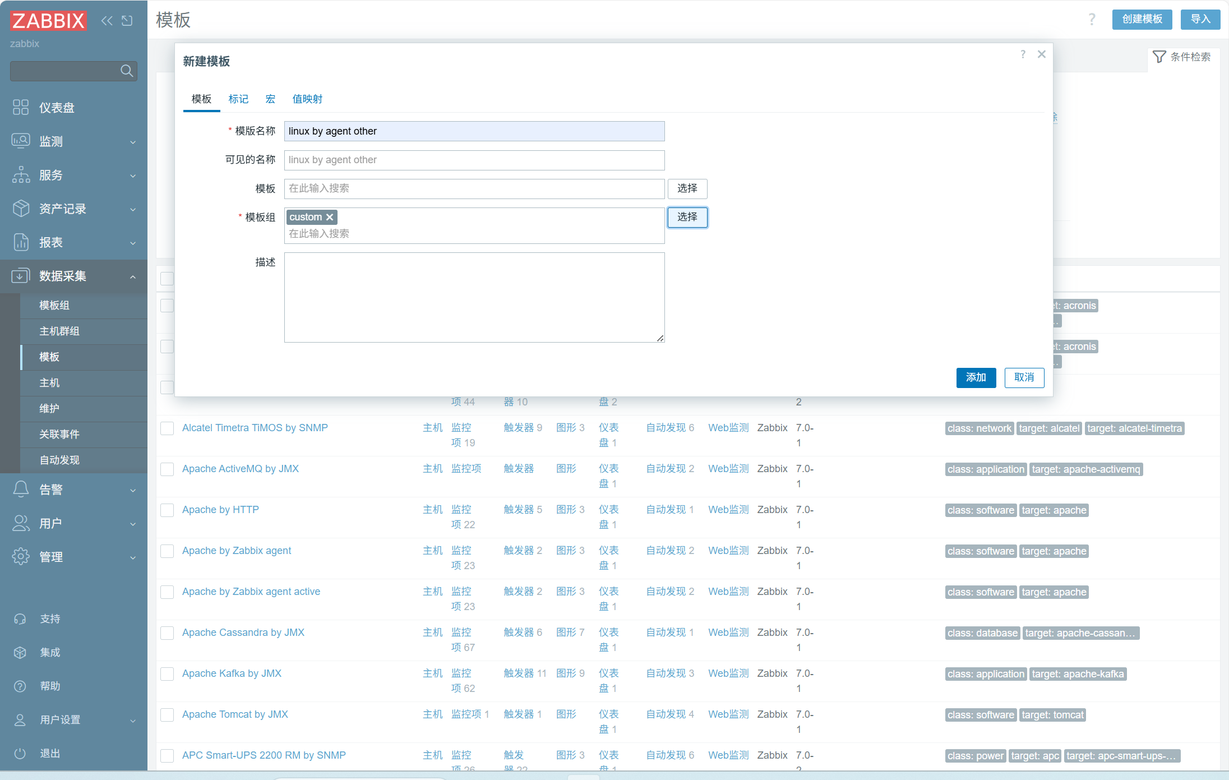Image resolution: width=1229 pixels, height=780 pixels.
Task: Switch to the 宏 tab
Action: [270, 99]
